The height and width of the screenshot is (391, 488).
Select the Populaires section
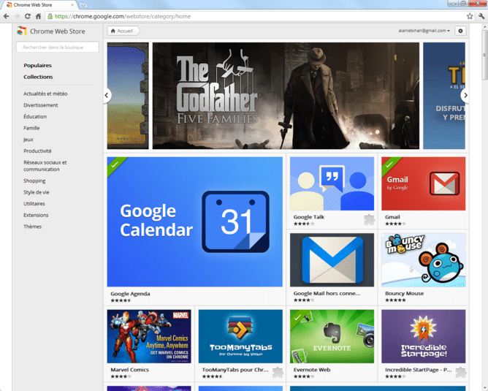tap(37, 65)
